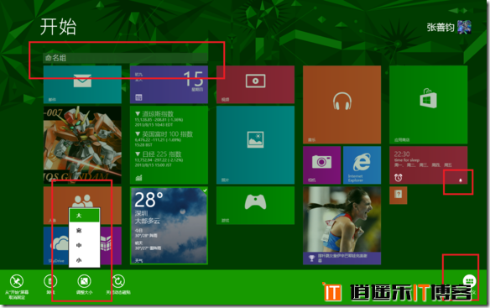Viewport: 490px width, 308px height.
Task: Open the SkyDrive cloud tile
Action: pyautogui.click(x=56, y=245)
